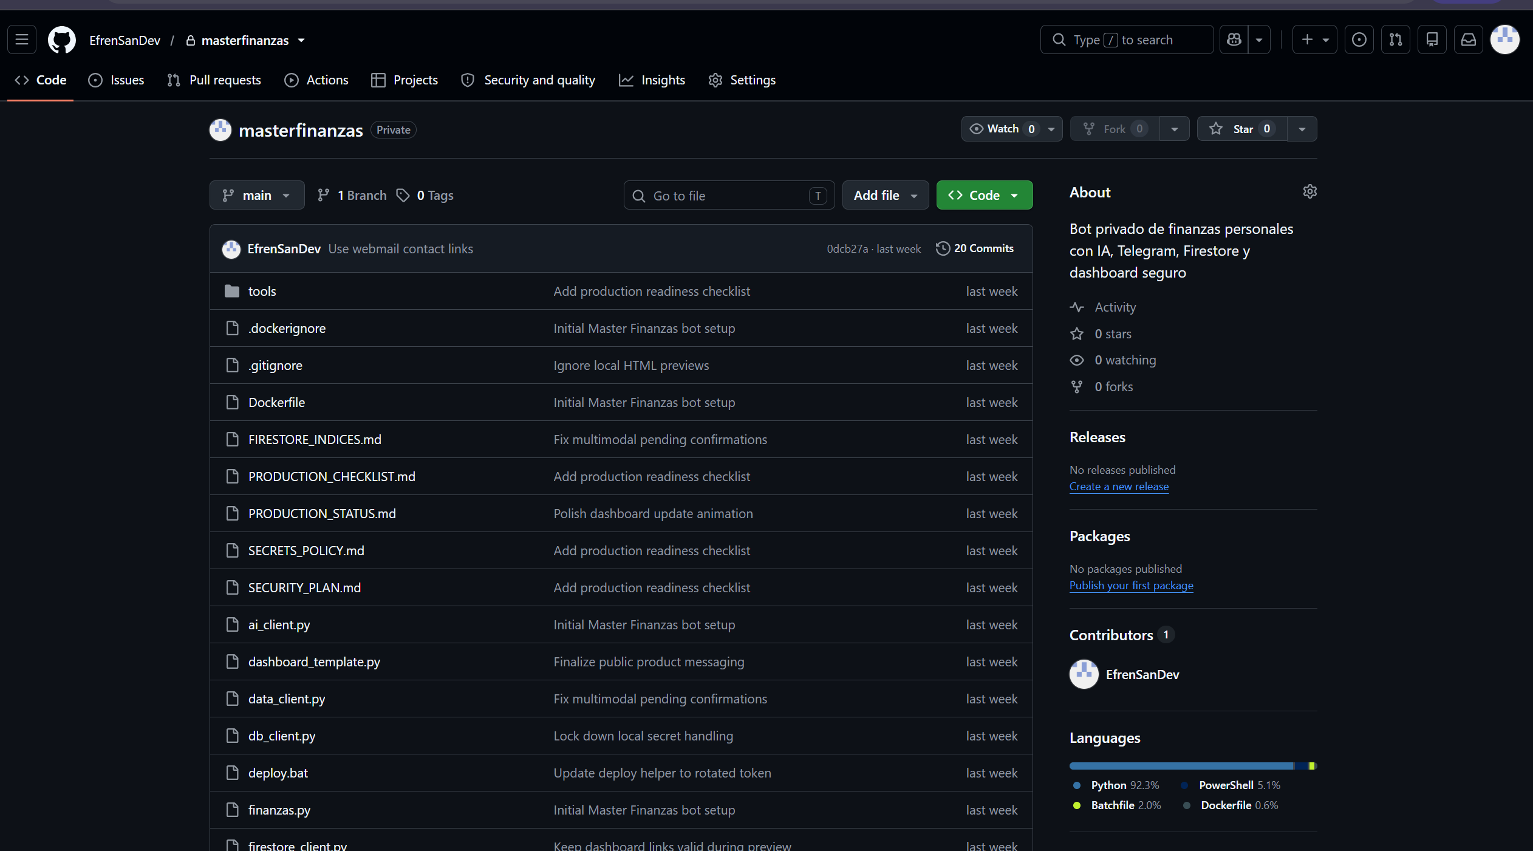Open the Insights tab

652,80
